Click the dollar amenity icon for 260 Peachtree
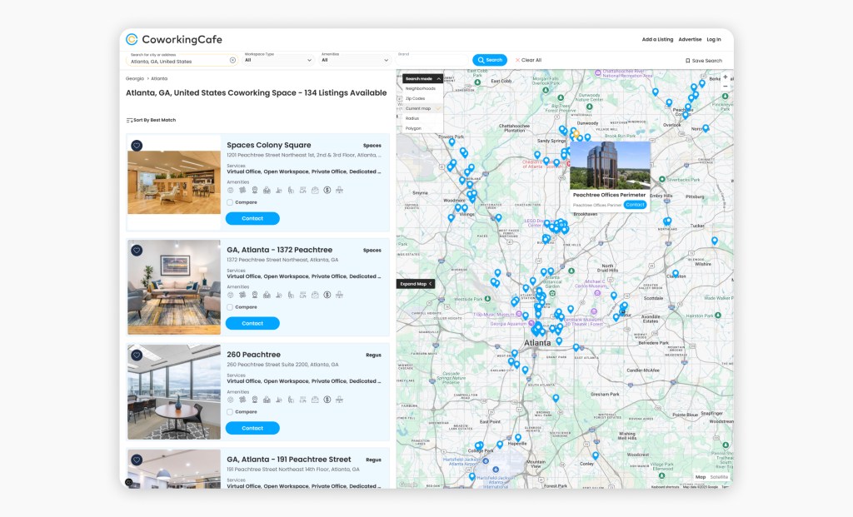The height and width of the screenshot is (517, 853). pyautogui.click(x=327, y=400)
